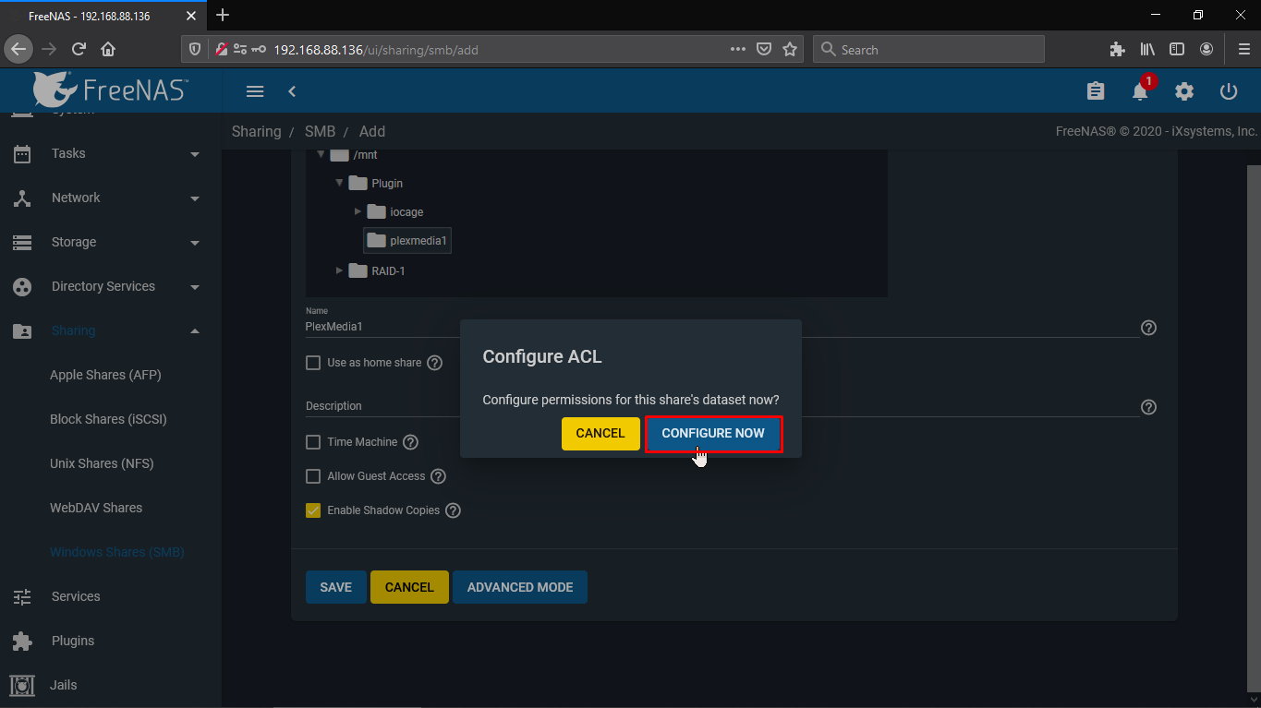
Task: Uncheck Enable Shadow Copies
Action: click(313, 510)
